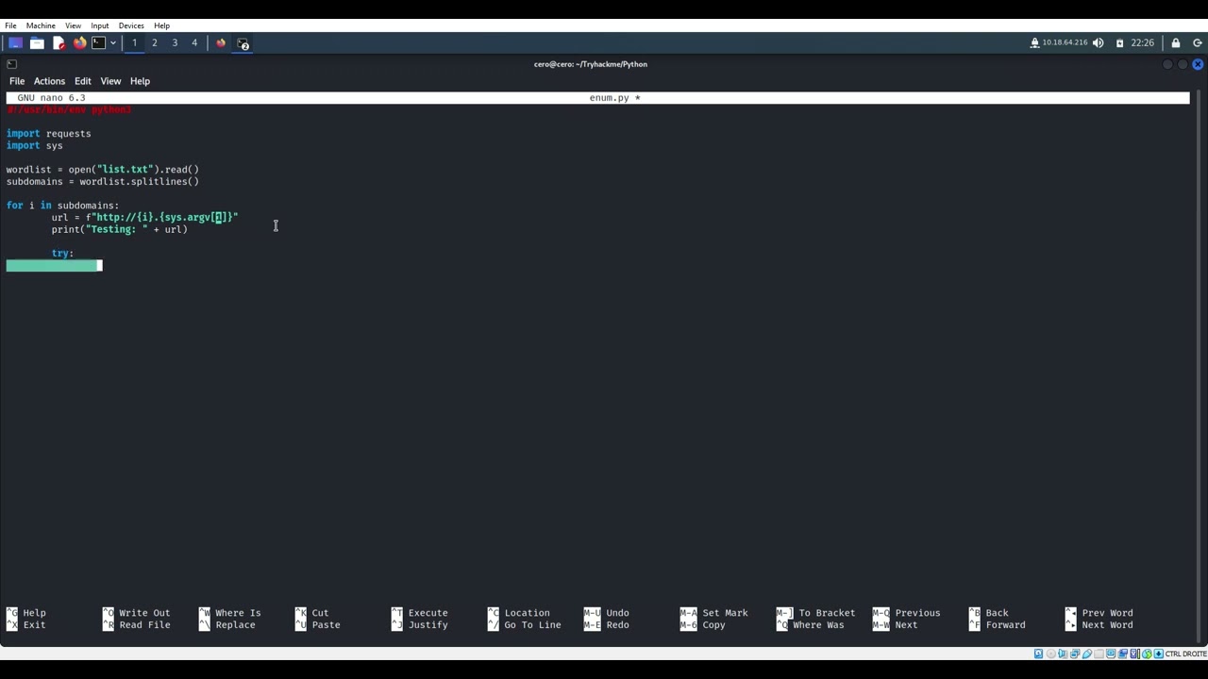Open VirtualBox Help menu
Screen dimensions: 1208x679
[x=161, y=25]
